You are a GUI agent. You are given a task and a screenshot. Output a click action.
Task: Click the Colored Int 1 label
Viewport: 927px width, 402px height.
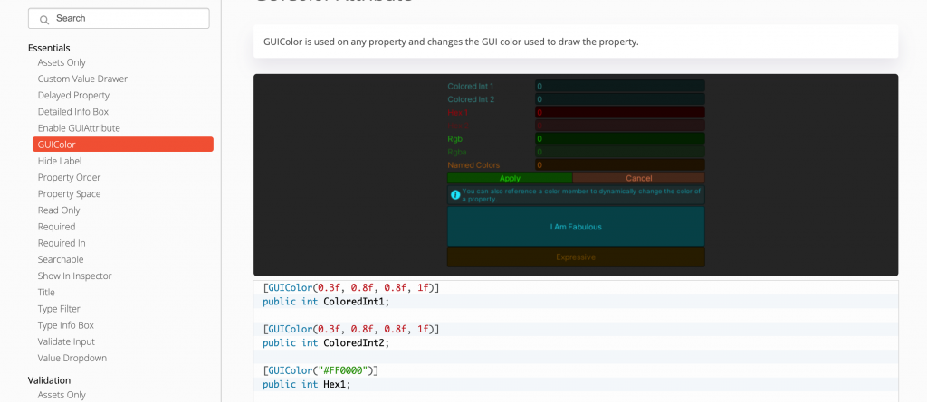tap(471, 86)
